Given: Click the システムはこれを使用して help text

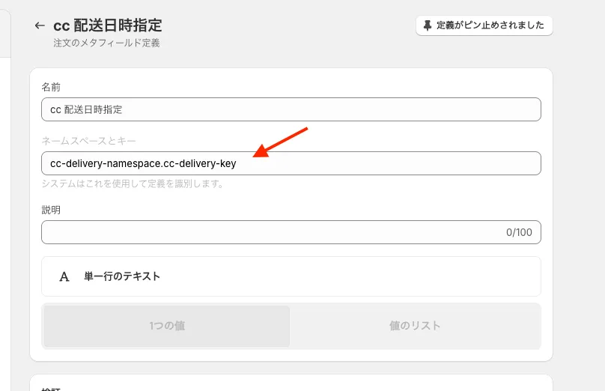Looking at the screenshot, I should click(133, 184).
